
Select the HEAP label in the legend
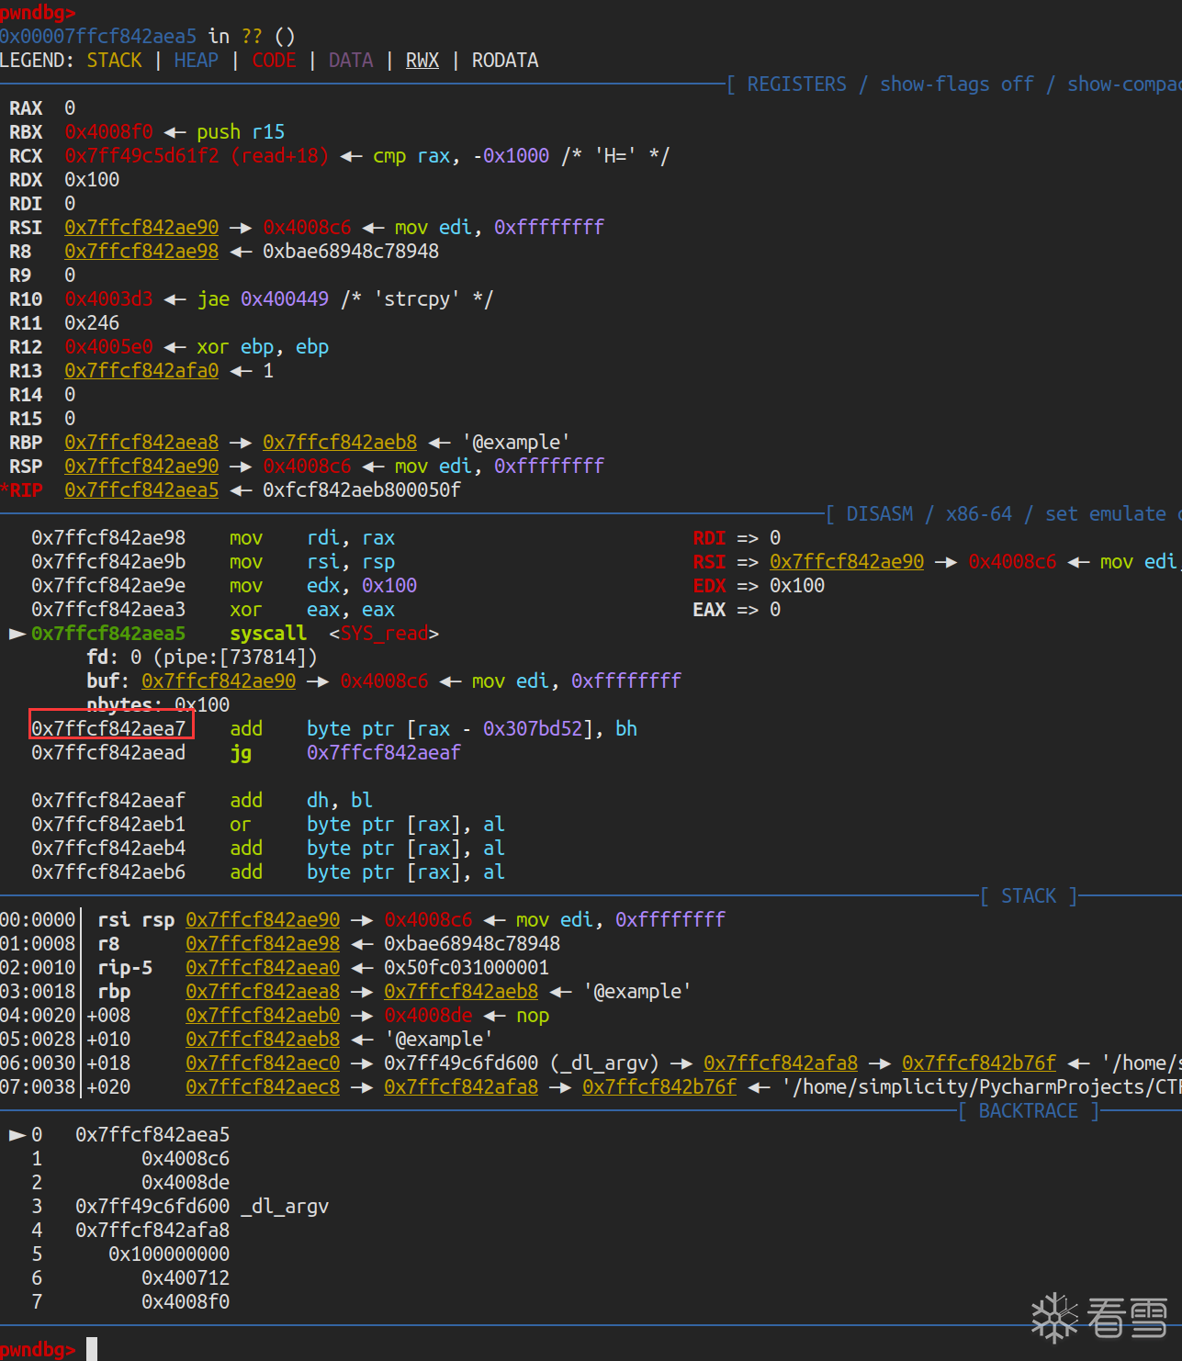pos(197,61)
